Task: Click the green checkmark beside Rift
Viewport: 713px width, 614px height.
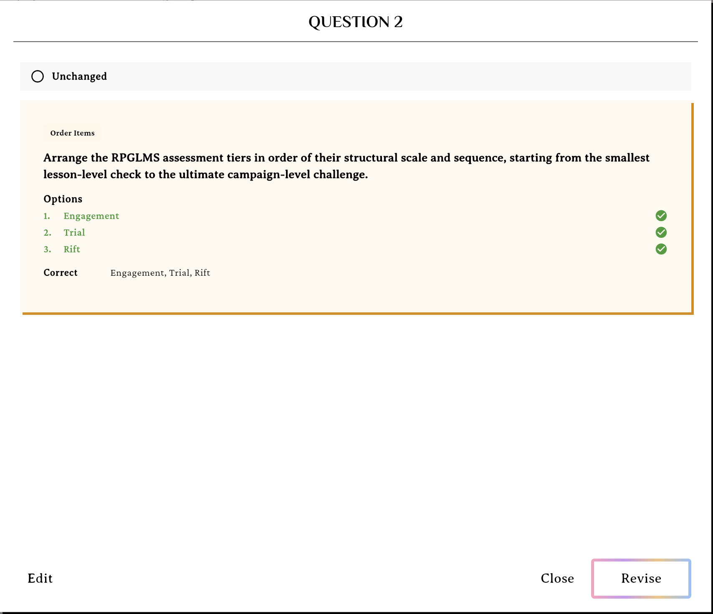Action: (661, 249)
